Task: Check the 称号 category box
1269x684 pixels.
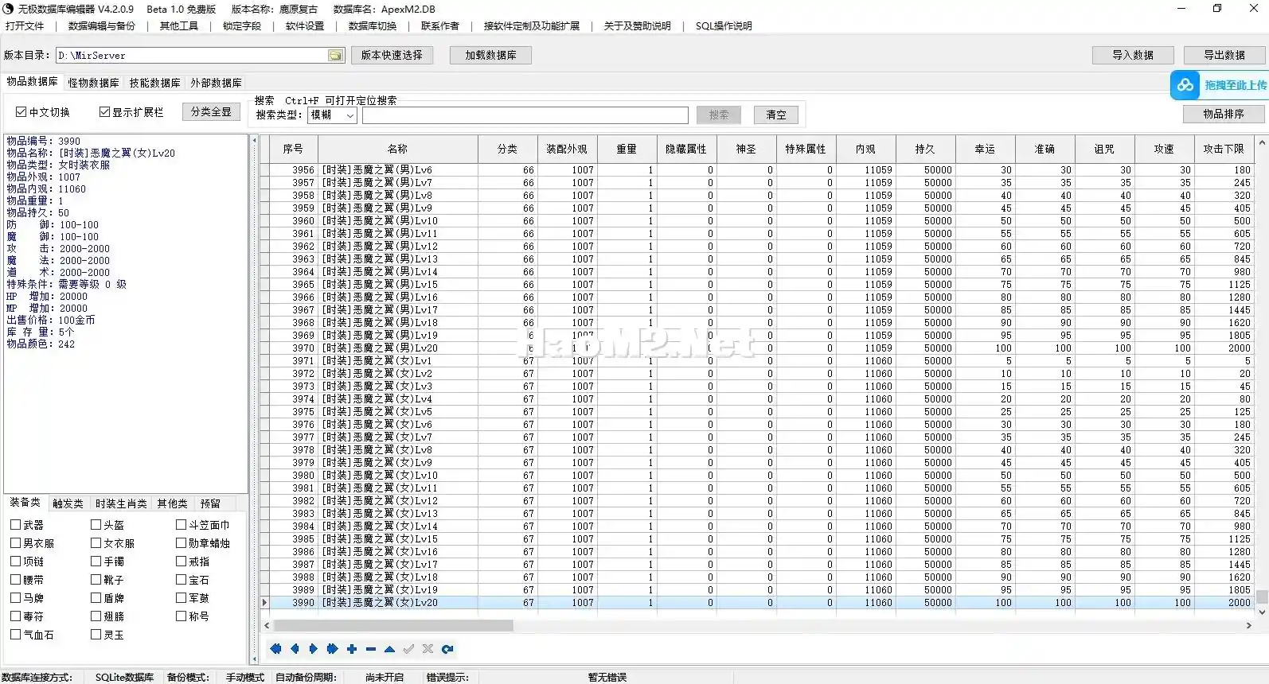Action: [181, 616]
